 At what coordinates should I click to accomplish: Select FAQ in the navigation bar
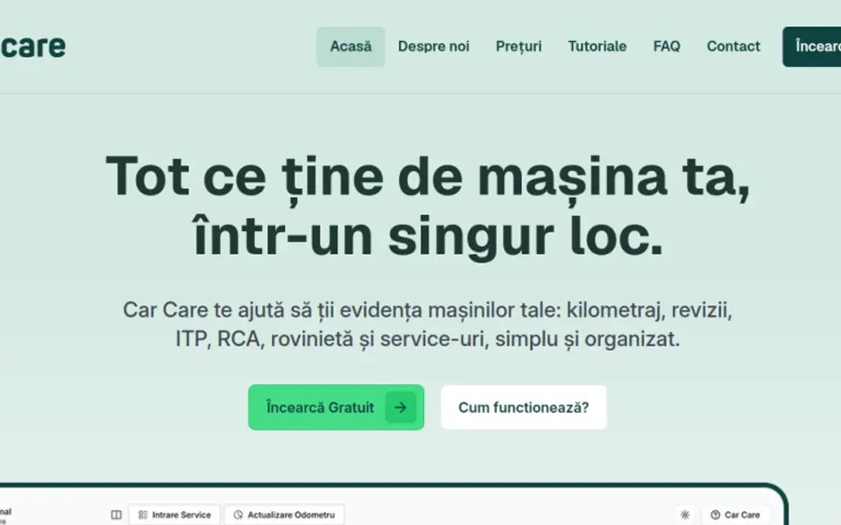pos(666,46)
